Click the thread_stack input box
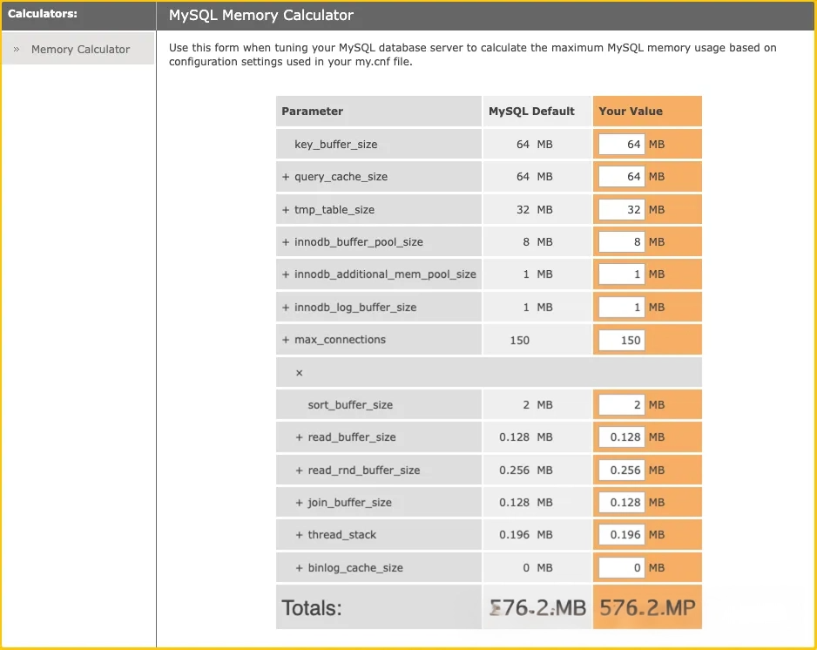Screen dimensions: 817x650 click(622, 535)
